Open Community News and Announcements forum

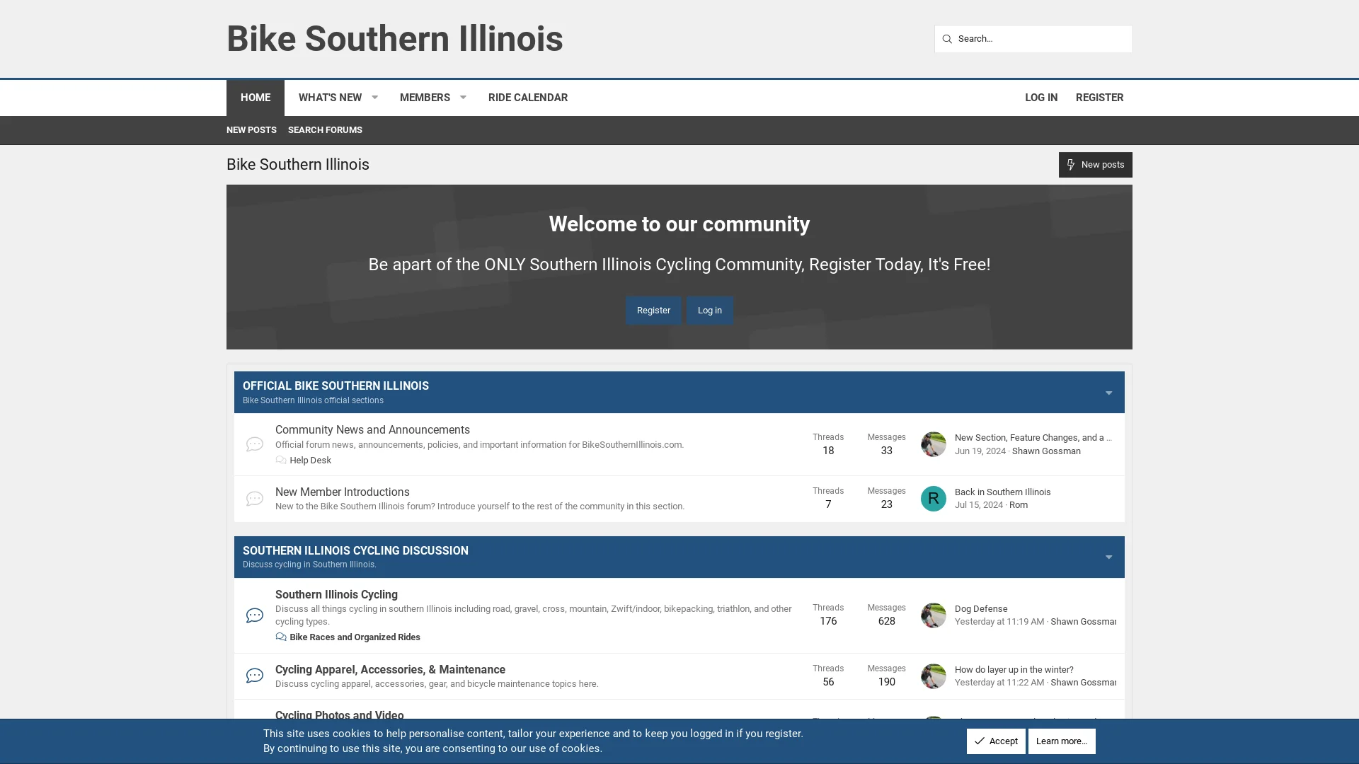pyautogui.click(x=372, y=430)
